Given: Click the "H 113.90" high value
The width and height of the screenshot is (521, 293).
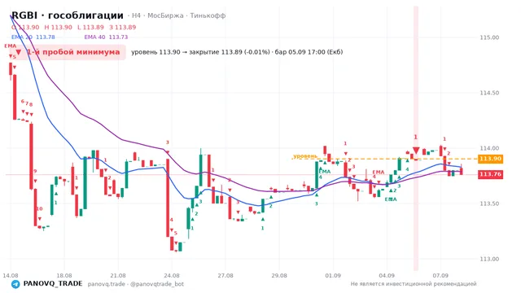Looking at the screenshot, I should [x=58, y=27].
